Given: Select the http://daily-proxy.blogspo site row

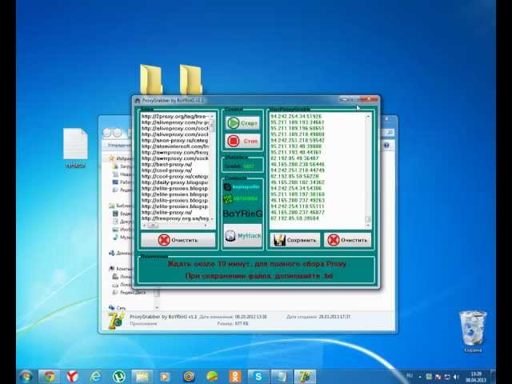Looking at the screenshot, I should click(x=174, y=182).
